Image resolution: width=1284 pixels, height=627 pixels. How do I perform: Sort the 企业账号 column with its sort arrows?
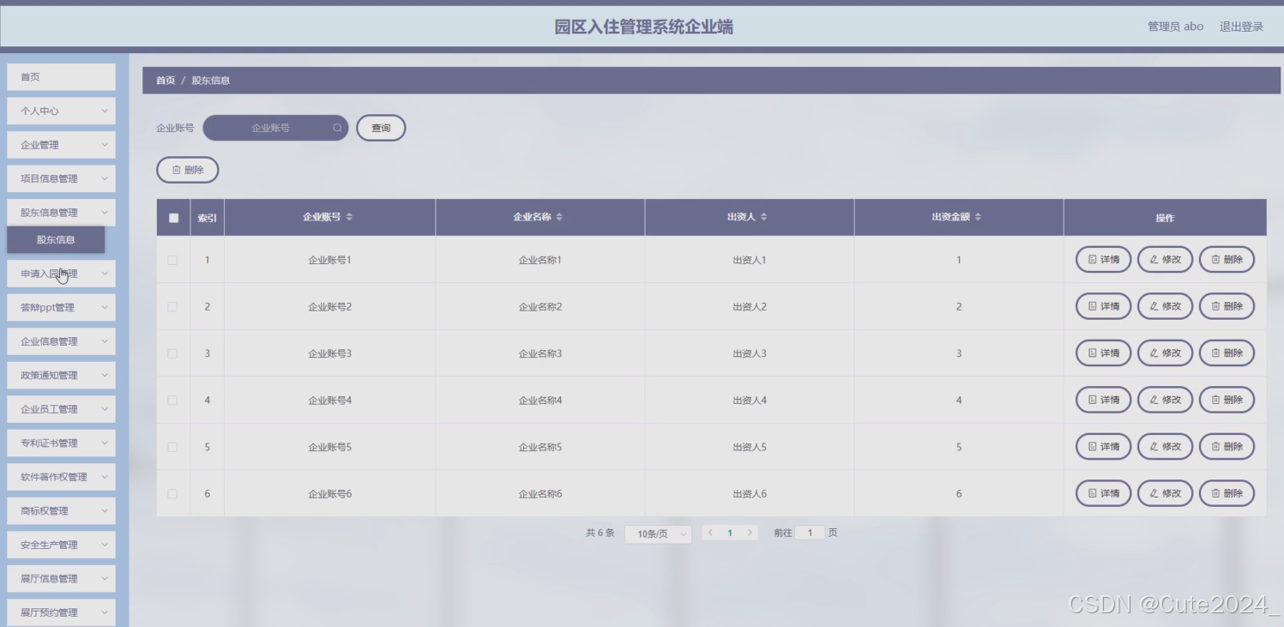(350, 217)
